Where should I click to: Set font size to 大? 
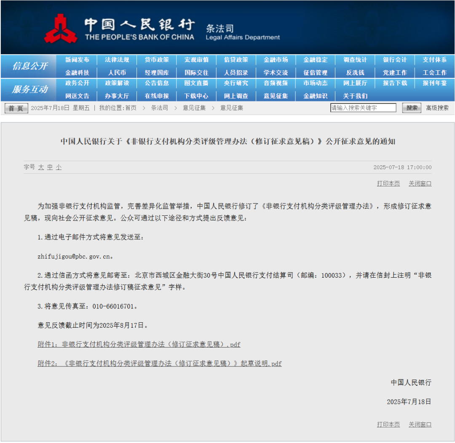[x=41, y=167]
